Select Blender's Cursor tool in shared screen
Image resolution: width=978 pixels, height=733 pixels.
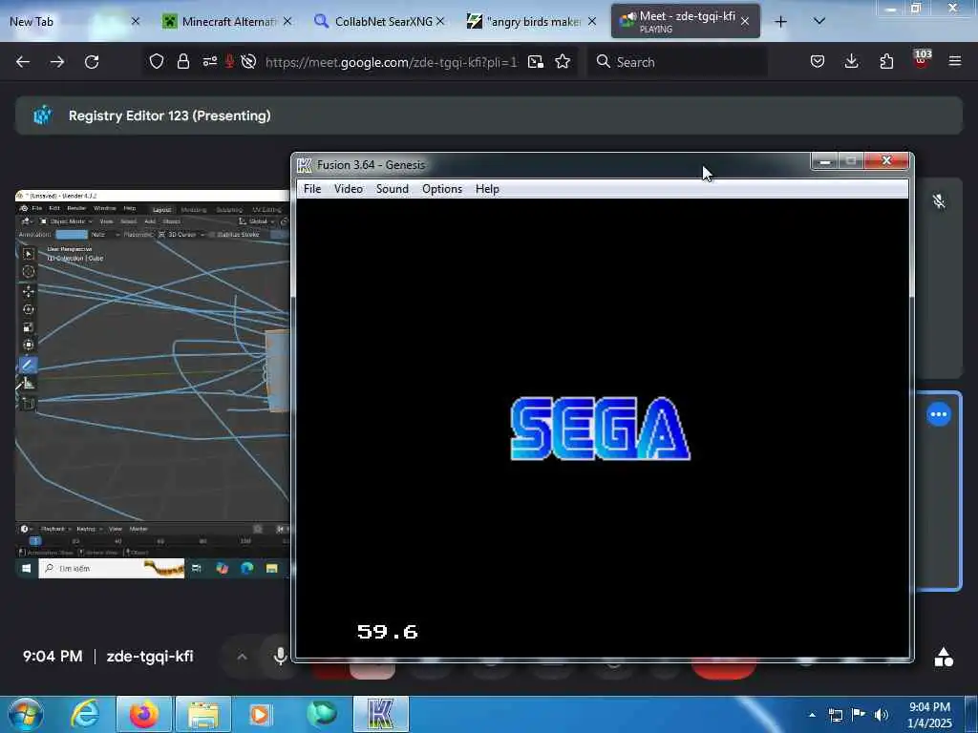[28, 272]
